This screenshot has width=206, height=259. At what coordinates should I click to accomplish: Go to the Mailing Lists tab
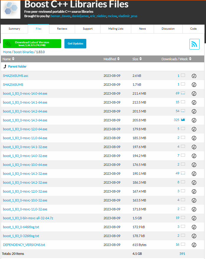click(116, 29)
